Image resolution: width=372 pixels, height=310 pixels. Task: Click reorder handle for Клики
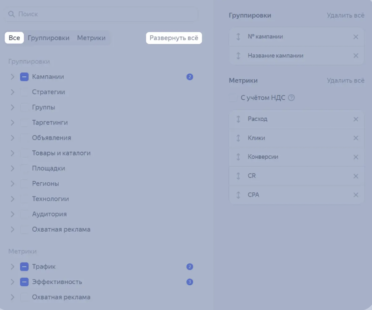[238, 138]
